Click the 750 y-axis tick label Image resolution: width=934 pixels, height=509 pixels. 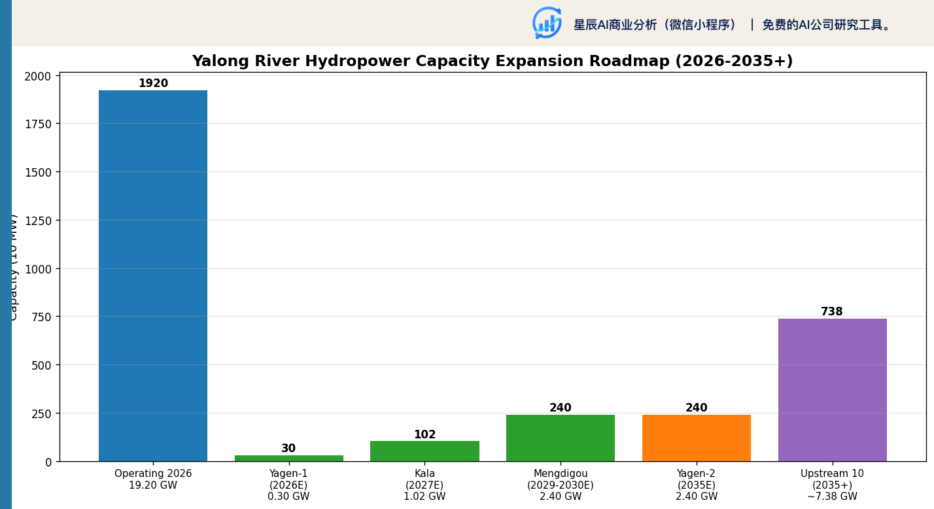(x=42, y=317)
